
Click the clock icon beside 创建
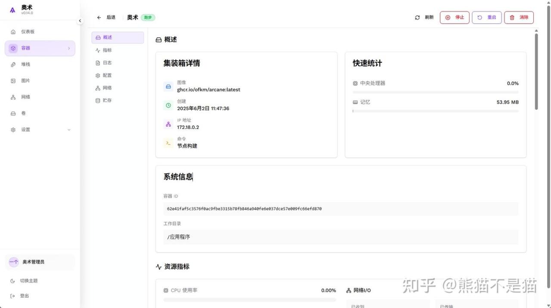(x=168, y=105)
